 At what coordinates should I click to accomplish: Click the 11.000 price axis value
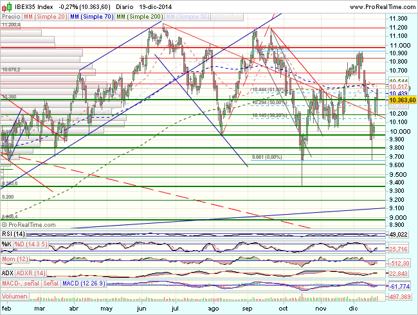(x=400, y=46)
